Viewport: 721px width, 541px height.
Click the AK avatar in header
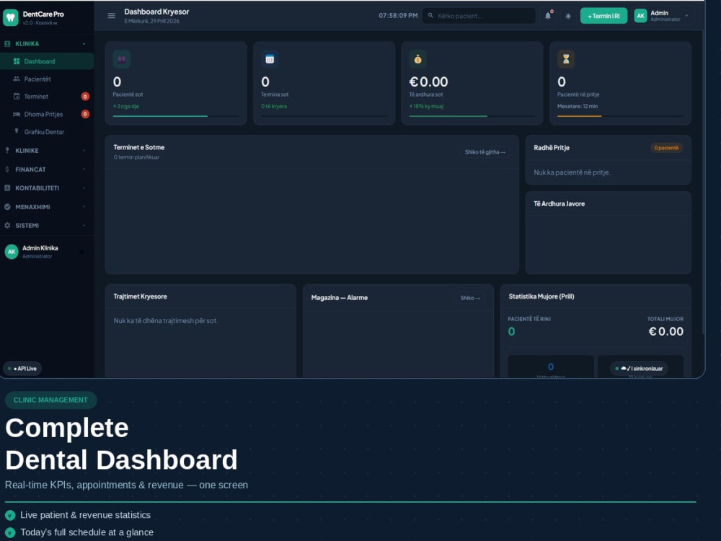640,16
